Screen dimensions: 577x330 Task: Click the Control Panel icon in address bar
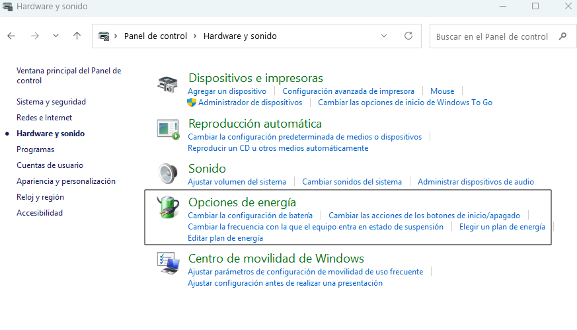[x=104, y=36]
